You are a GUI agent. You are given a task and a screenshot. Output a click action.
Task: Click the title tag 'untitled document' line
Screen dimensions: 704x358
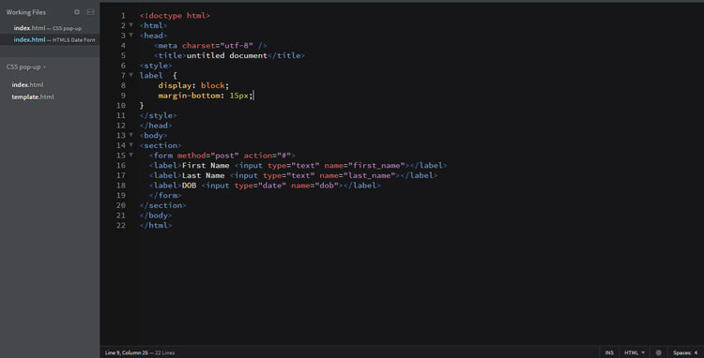coord(229,55)
